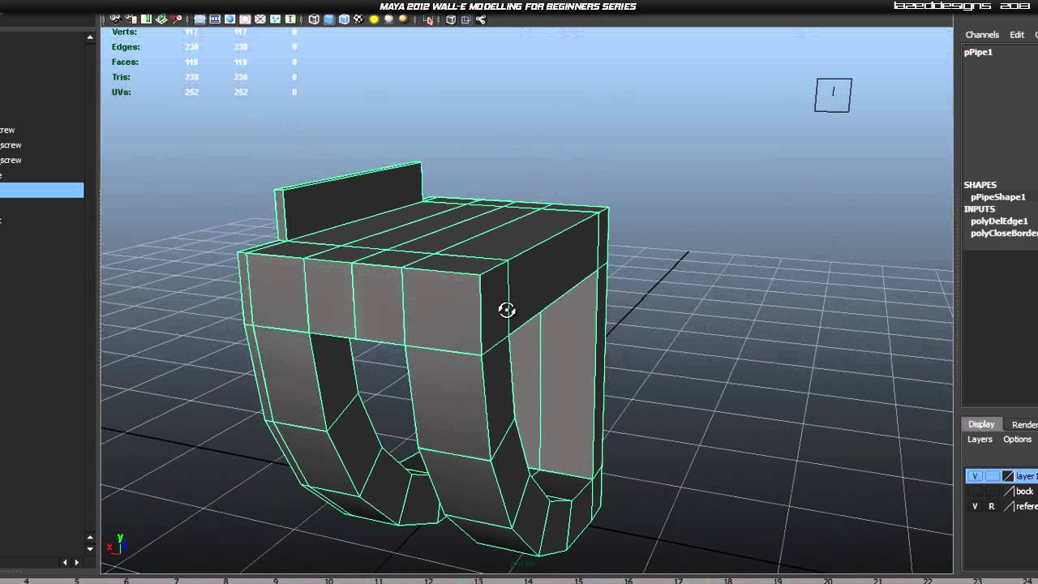The width and height of the screenshot is (1038, 584).
Task: Select the polyDelEdge1 input node
Action: (999, 221)
